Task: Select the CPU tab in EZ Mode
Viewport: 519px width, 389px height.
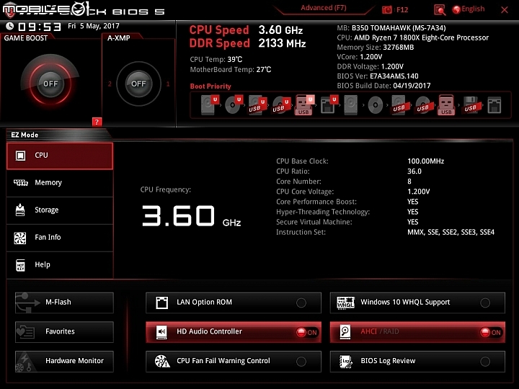Action: [60, 156]
